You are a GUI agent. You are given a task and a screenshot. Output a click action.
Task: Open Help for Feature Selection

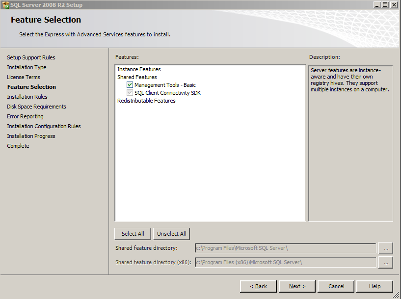(x=374, y=286)
